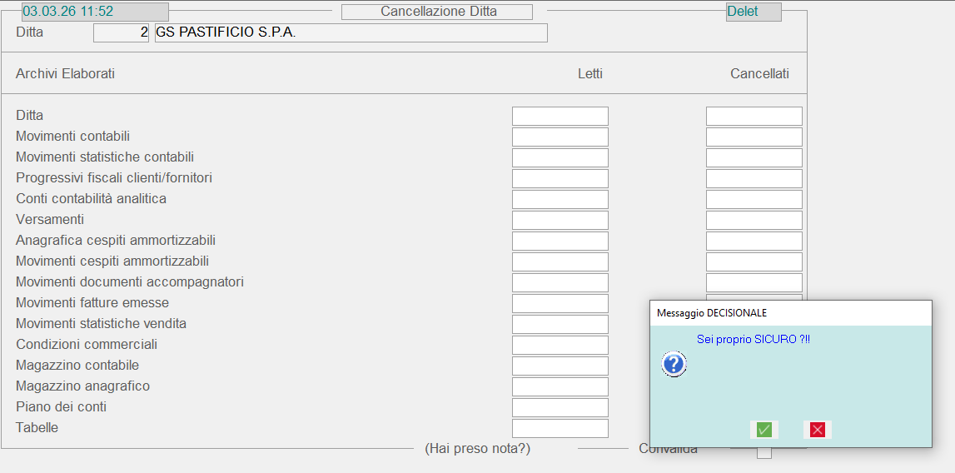955x473 pixels.
Task: Click the blue question mark icon
Action: pyautogui.click(x=674, y=364)
